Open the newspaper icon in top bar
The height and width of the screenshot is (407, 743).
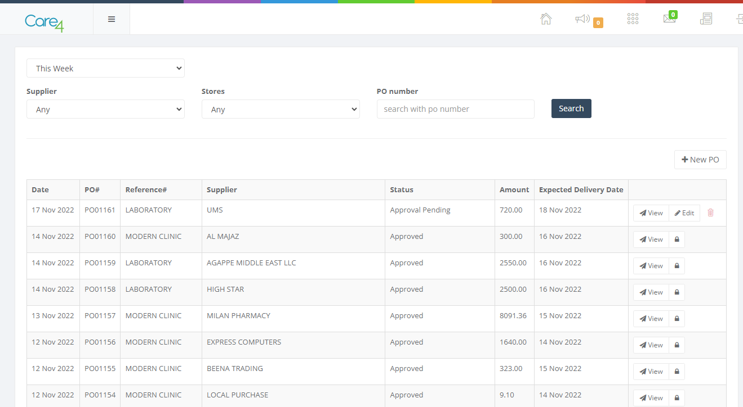point(706,19)
